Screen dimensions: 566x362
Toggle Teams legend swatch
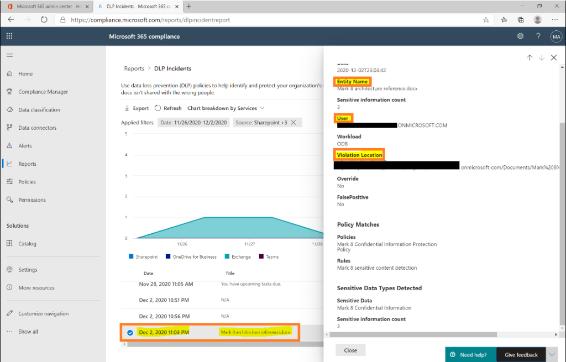point(261,256)
